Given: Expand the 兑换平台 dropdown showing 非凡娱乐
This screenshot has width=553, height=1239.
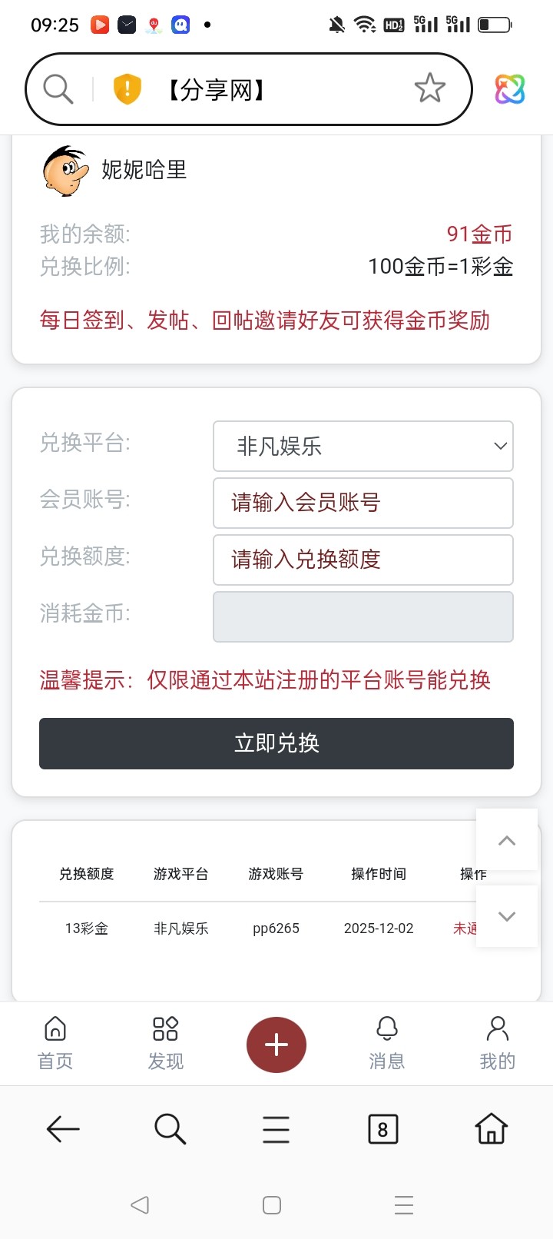Looking at the screenshot, I should [x=363, y=446].
